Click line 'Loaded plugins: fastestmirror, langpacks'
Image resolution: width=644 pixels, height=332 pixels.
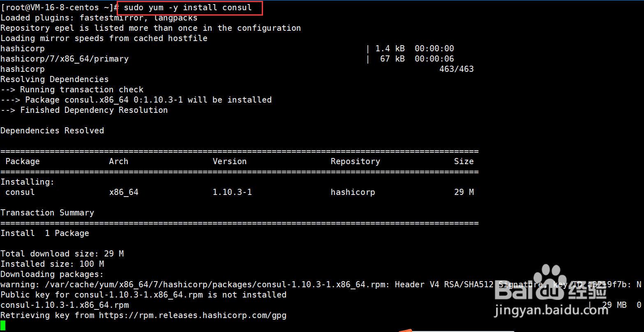coord(99,18)
